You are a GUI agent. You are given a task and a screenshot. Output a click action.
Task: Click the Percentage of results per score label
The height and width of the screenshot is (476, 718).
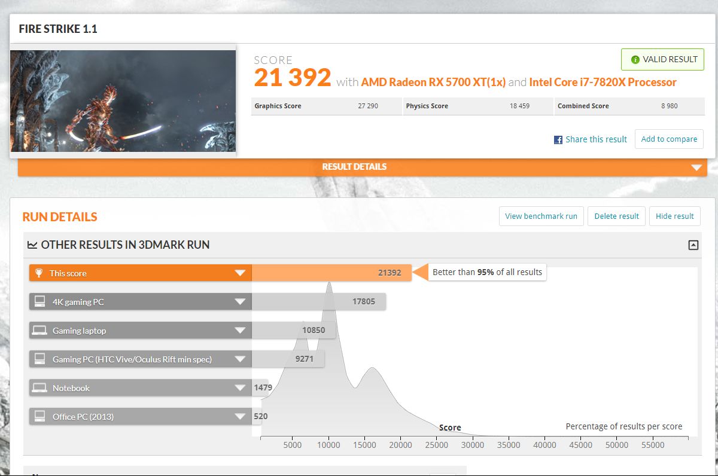click(624, 426)
